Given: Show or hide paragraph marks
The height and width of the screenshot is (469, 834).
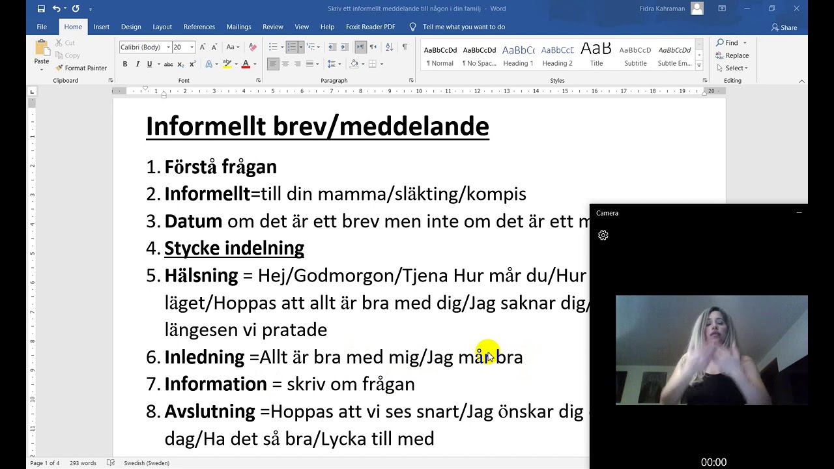Looking at the screenshot, I should 405,47.
